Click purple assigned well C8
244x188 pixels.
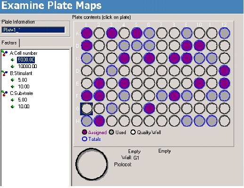click(174, 58)
